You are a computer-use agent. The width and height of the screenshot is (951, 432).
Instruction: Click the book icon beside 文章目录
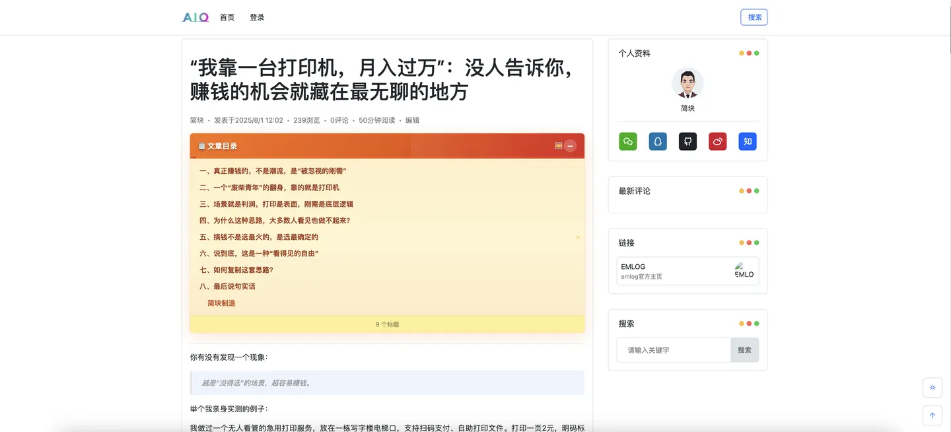tap(202, 146)
